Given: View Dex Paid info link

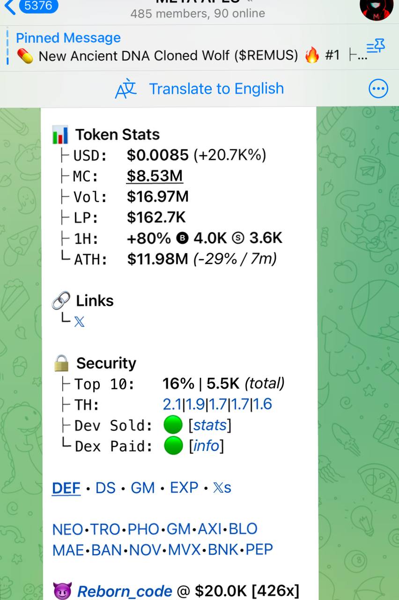Looking at the screenshot, I should [206, 446].
